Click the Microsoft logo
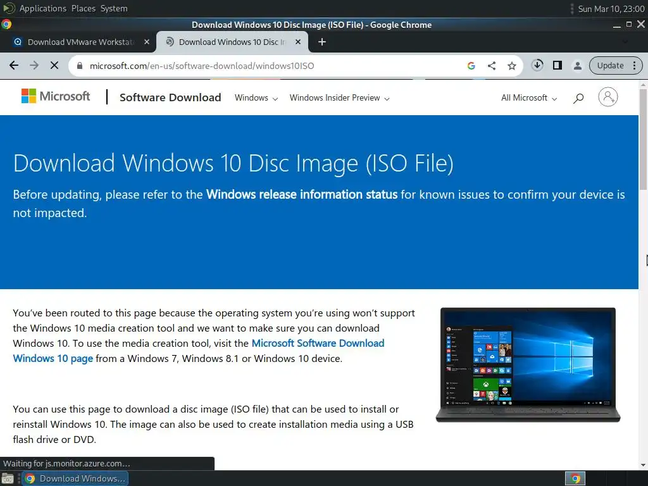Image resolution: width=648 pixels, height=486 pixels. click(56, 96)
